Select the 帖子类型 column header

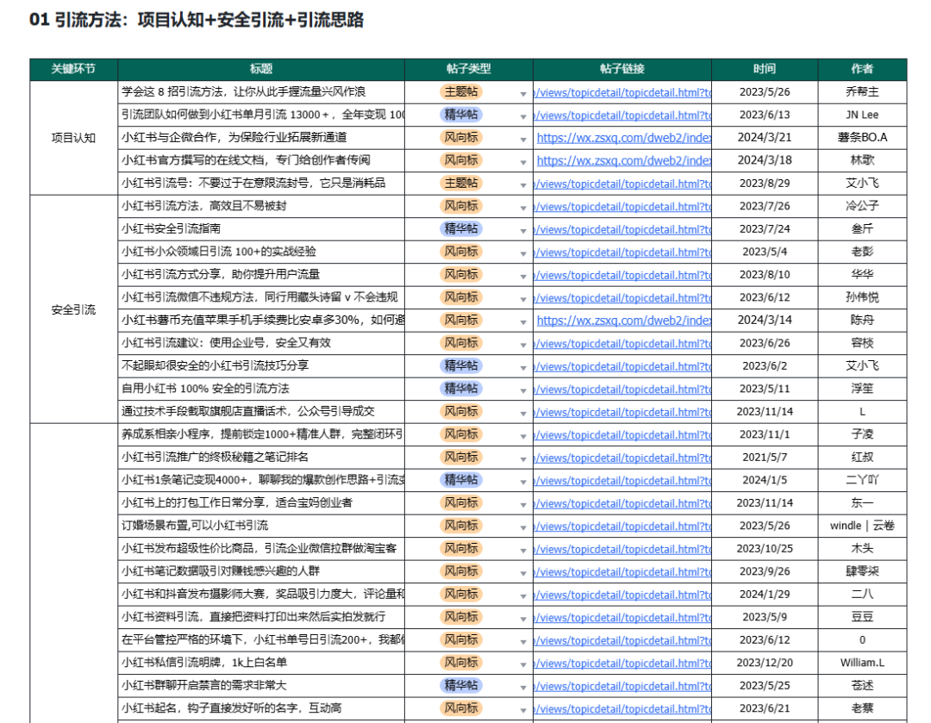468,69
